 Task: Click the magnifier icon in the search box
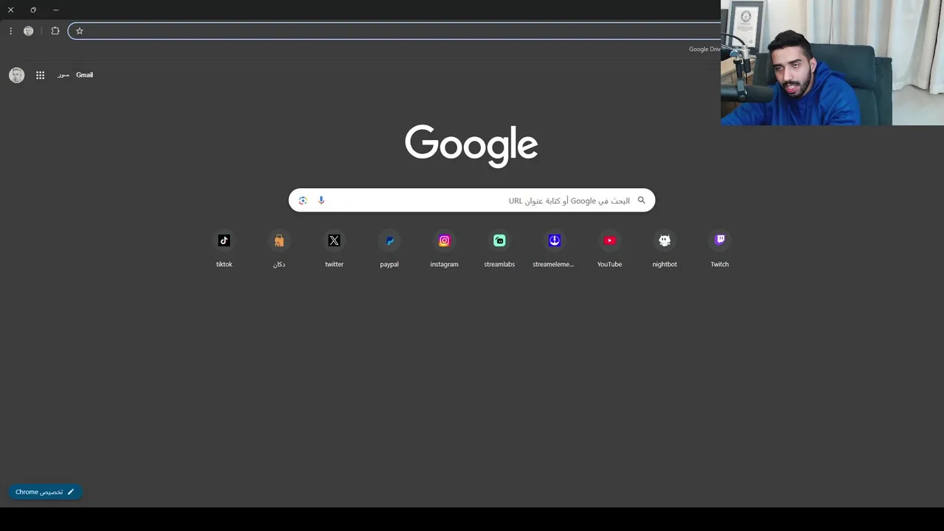click(642, 200)
